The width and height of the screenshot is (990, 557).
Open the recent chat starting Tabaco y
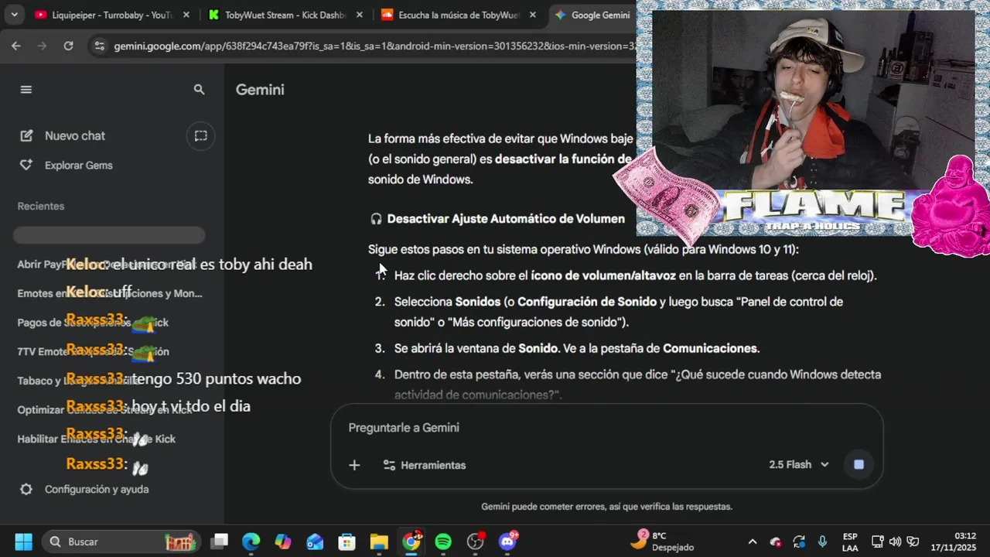tap(110, 381)
